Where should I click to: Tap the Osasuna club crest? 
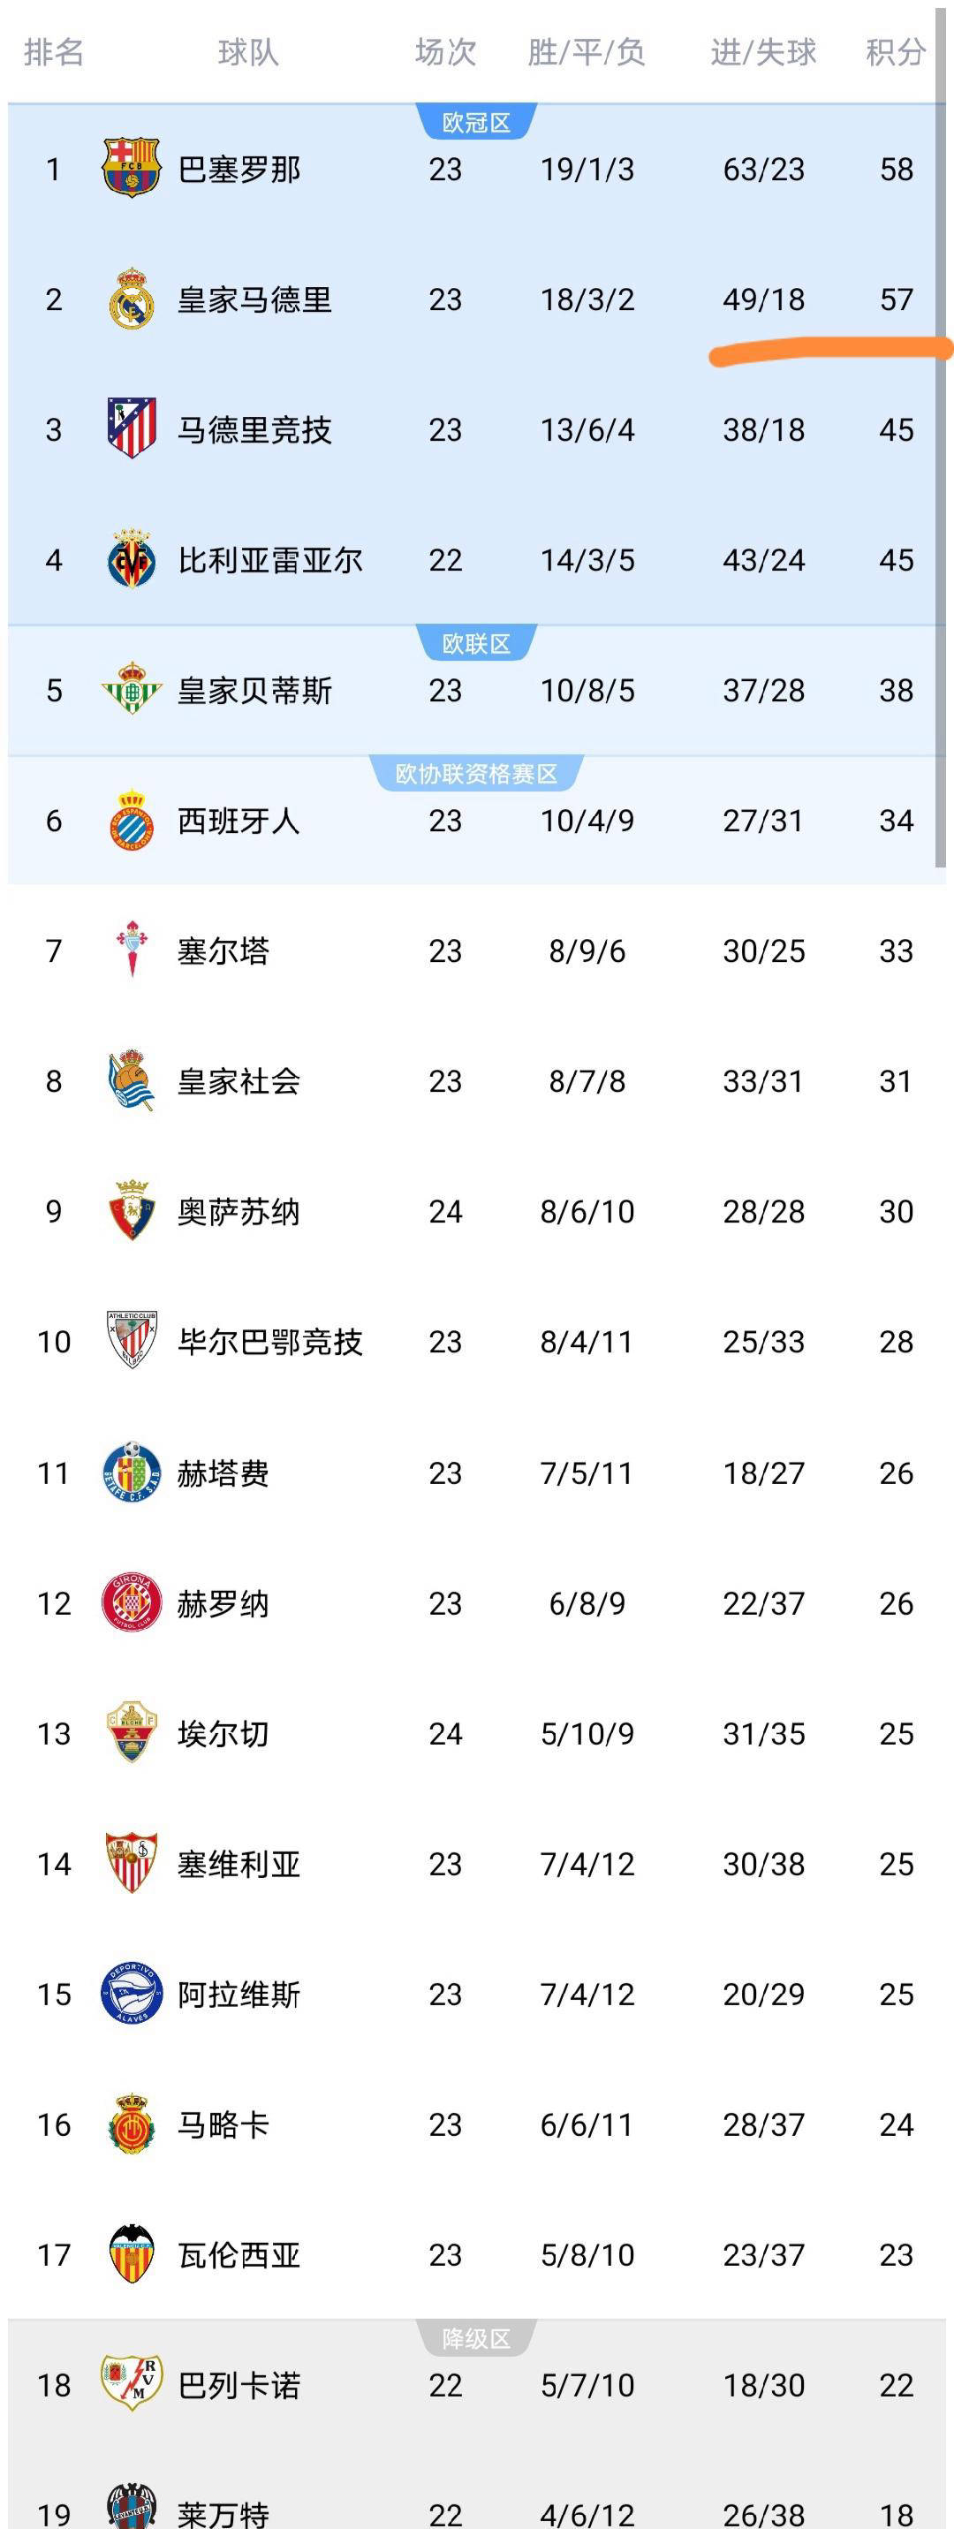point(132,1210)
